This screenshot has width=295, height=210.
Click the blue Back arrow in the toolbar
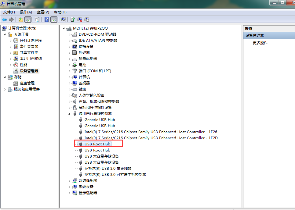click(4, 20)
